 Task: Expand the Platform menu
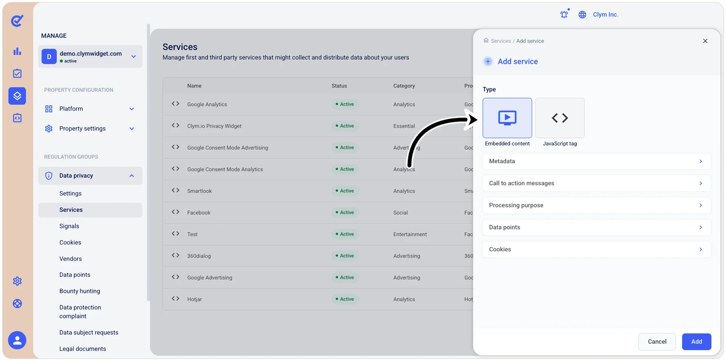90,109
